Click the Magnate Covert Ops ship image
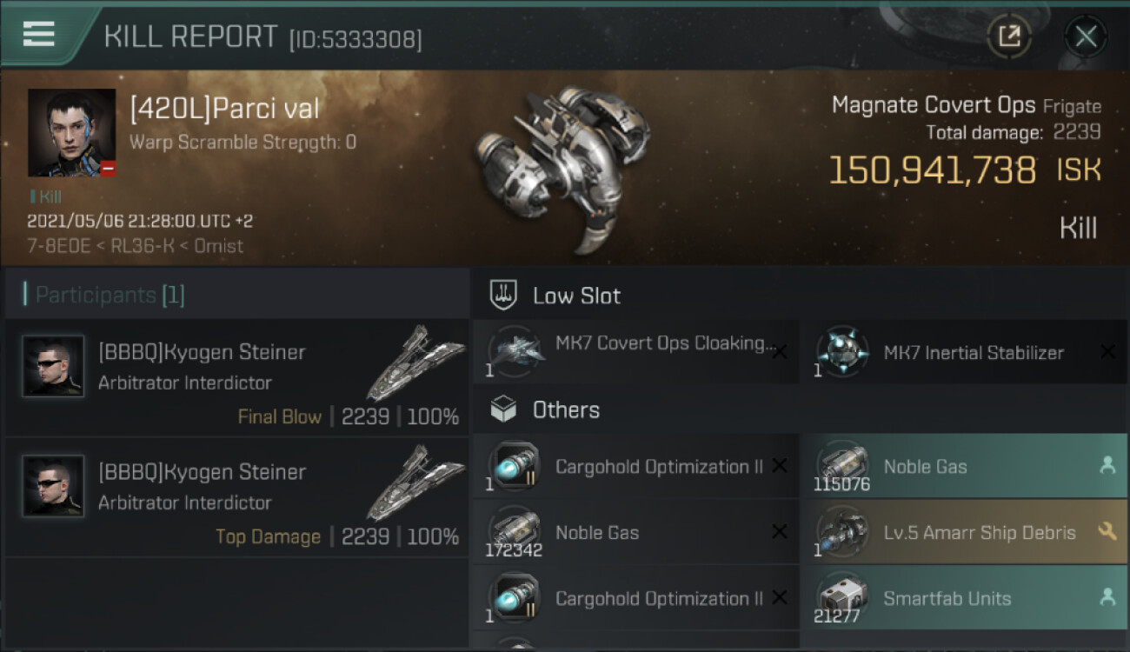This screenshot has height=652, width=1130. click(561, 170)
